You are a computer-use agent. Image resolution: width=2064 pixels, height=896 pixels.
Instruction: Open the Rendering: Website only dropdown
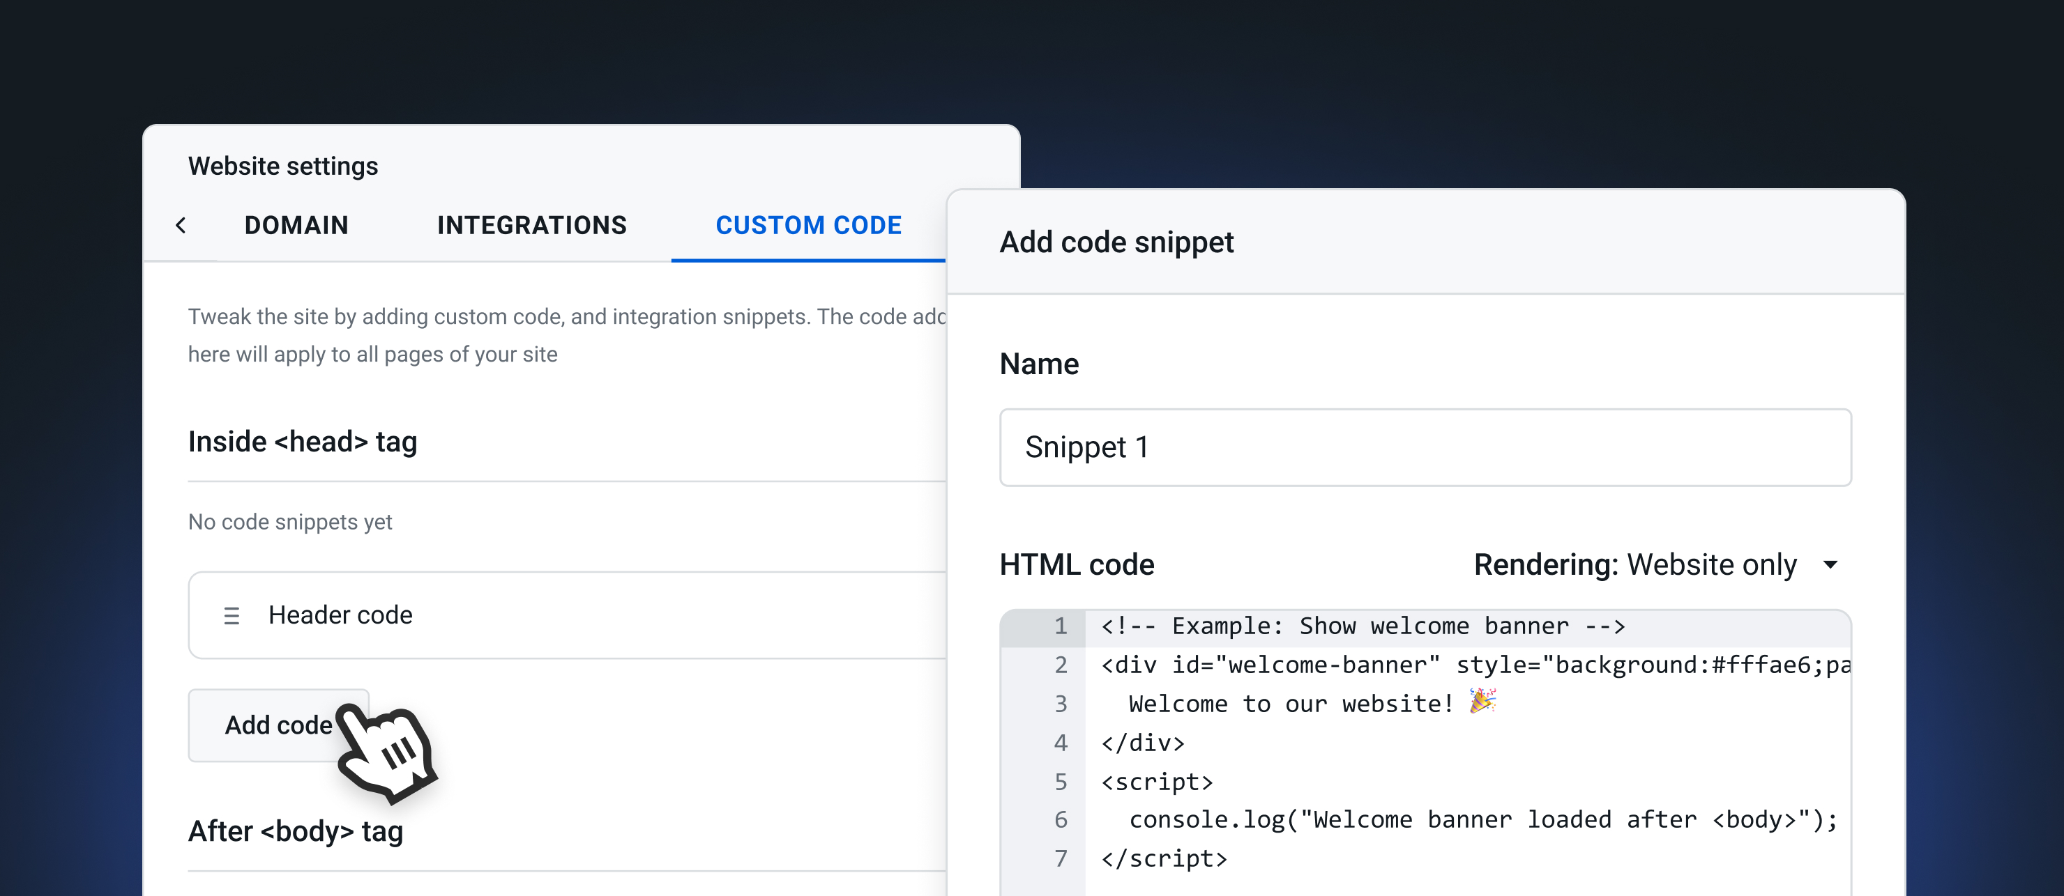pyautogui.click(x=1655, y=564)
